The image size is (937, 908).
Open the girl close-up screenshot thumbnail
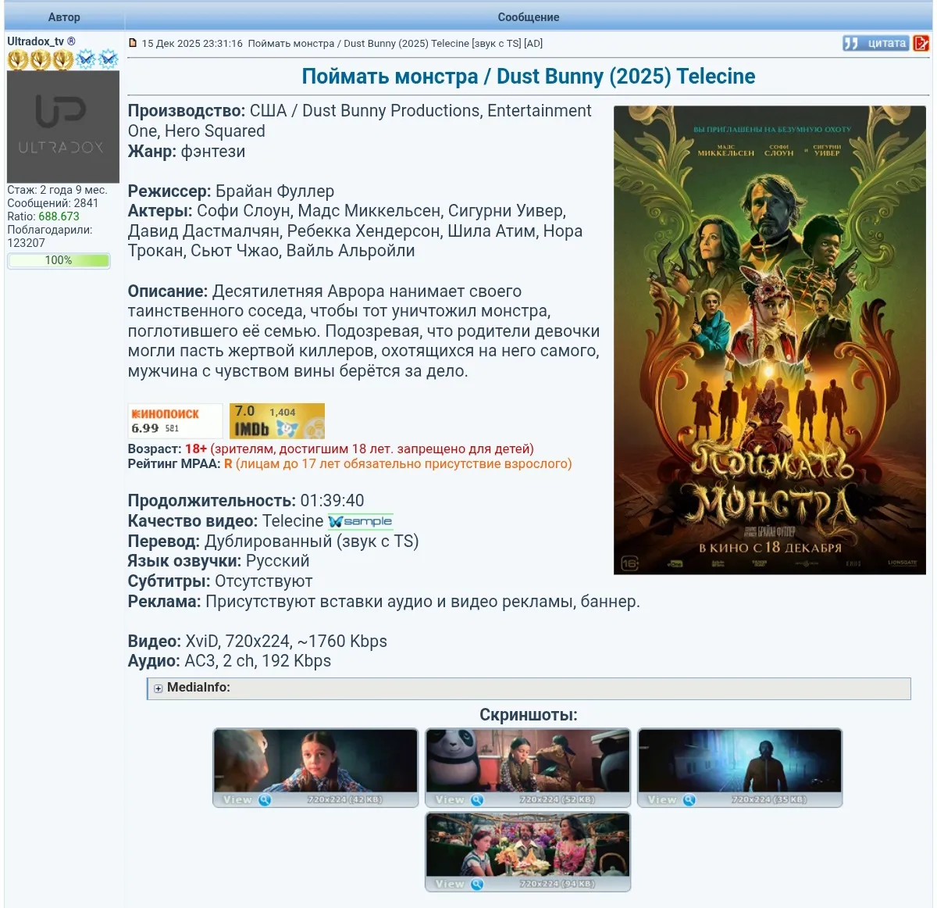pos(315,760)
